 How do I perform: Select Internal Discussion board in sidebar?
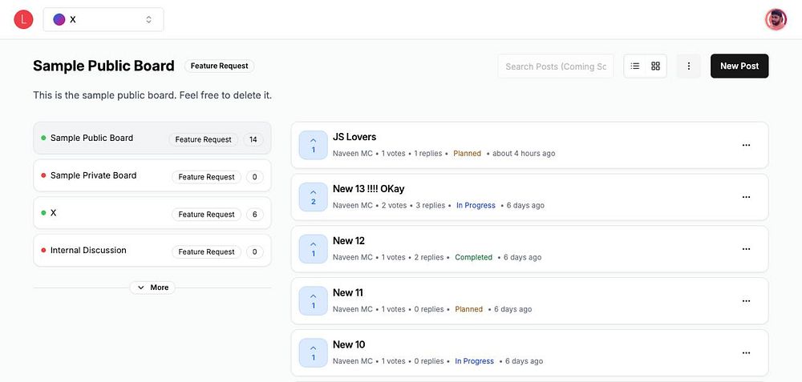pos(152,250)
